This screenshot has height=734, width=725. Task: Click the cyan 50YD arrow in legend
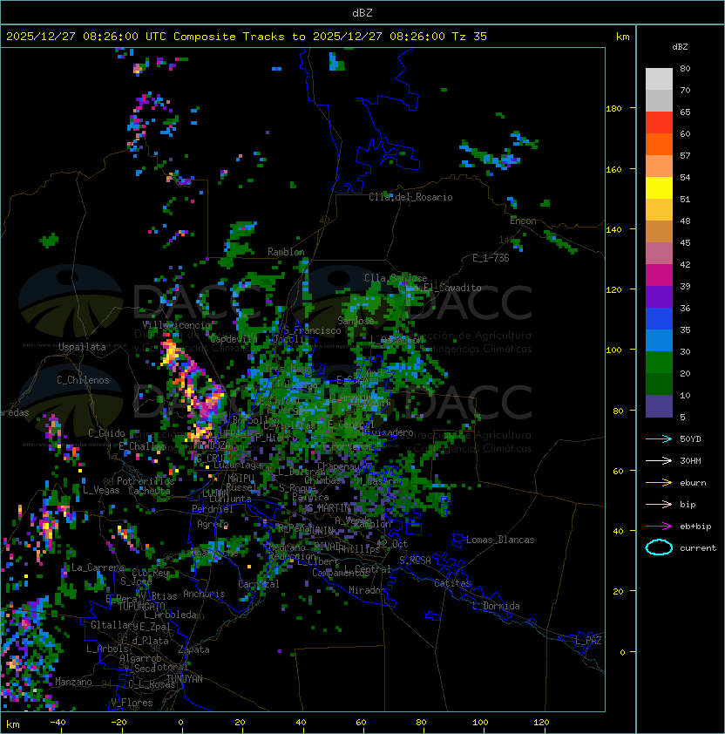point(659,439)
